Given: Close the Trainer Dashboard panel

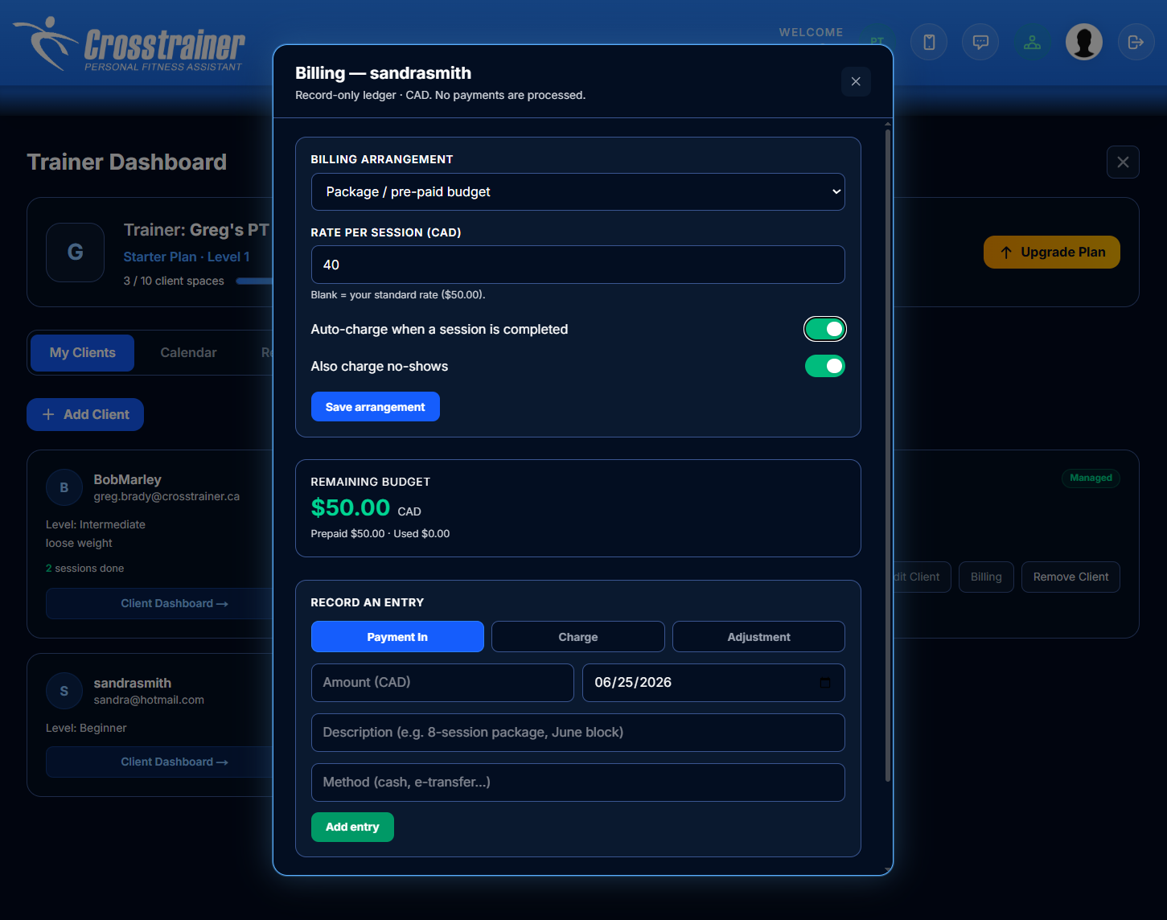Looking at the screenshot, I should pyautogui.click(x=1123, y=162).
